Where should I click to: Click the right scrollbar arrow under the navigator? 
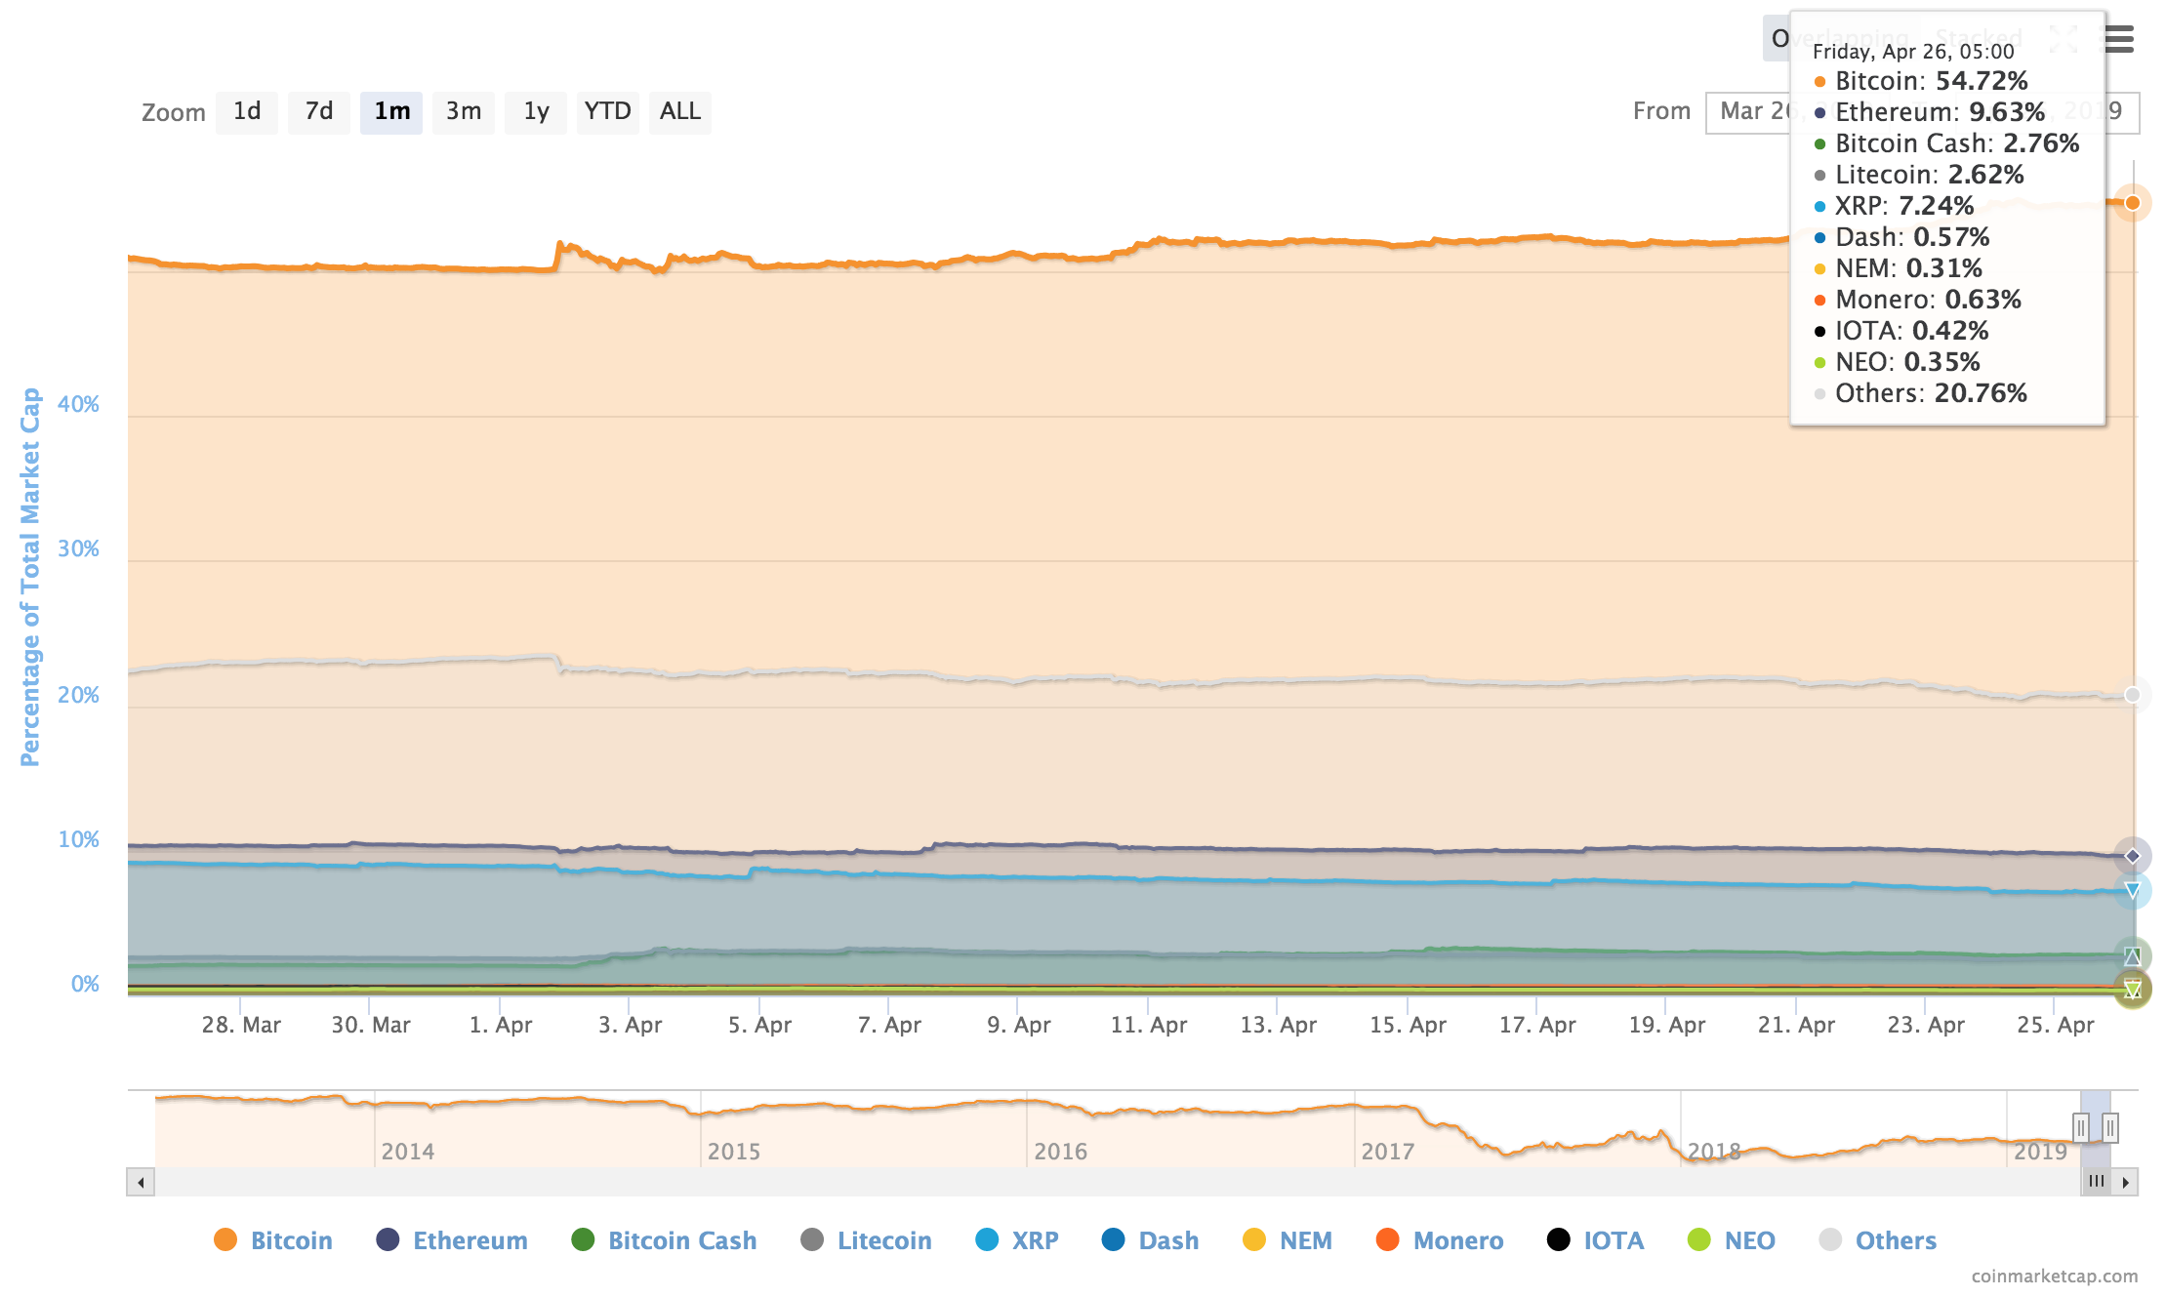click(2125, 1182)
